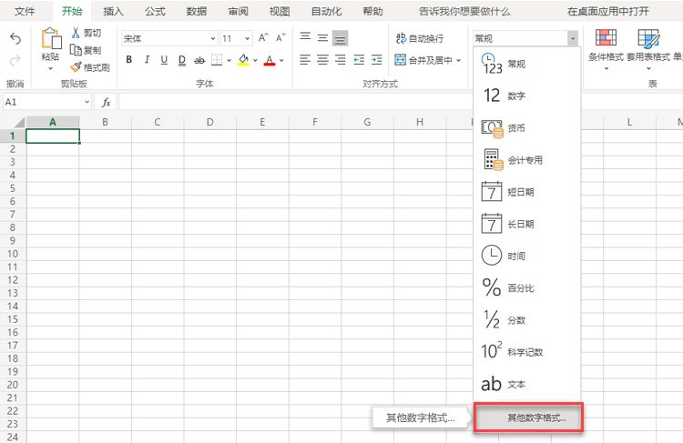The height and width of the screenshot is (443, 683).
Task: Collapse the number format dropdown arrow
Action: tap(573, 39)
